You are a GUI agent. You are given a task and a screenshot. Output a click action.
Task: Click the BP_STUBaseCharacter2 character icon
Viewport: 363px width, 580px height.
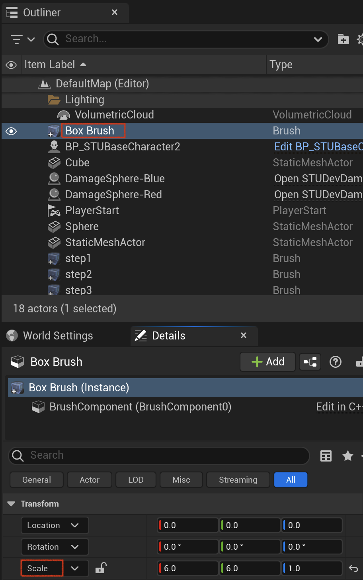pyautogui.click(x=54, y=147)
